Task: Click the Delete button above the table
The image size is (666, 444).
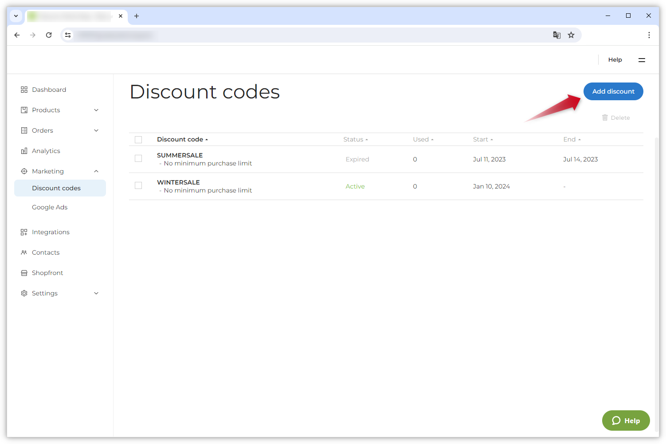Action: [x=616, y=117]
